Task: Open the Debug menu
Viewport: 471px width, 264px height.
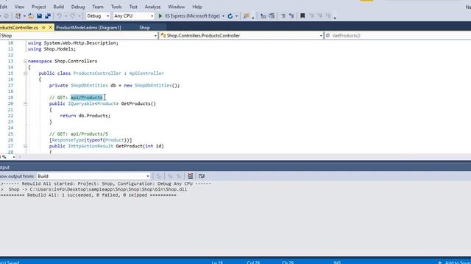Action: coord(78,7)
